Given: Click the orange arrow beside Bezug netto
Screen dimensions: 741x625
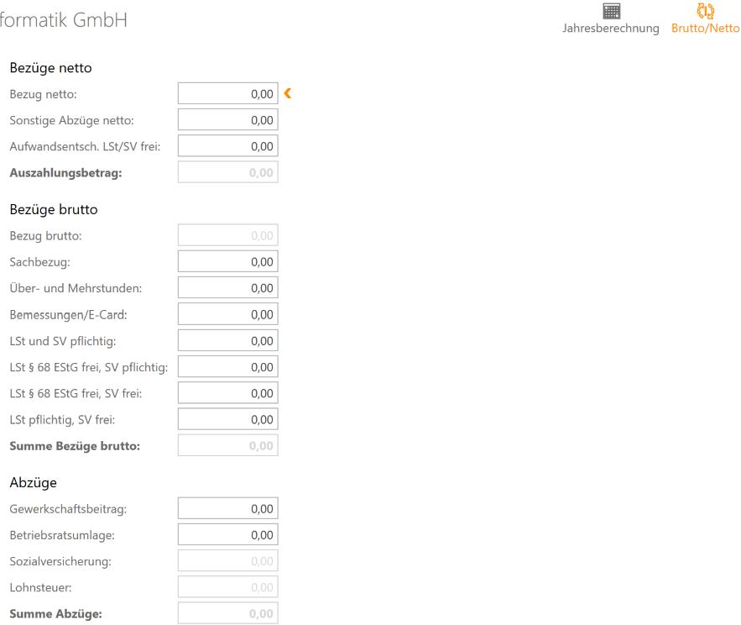Looking at the screenshot, I should [288, 93].
